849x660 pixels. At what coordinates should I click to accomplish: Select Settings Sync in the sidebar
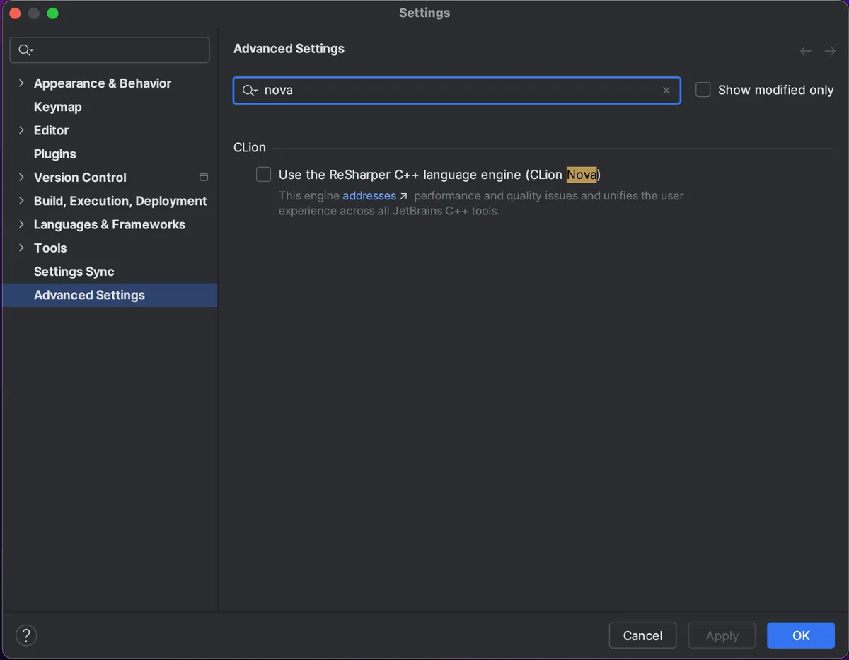pyautogui.click(x=74, y=272)
